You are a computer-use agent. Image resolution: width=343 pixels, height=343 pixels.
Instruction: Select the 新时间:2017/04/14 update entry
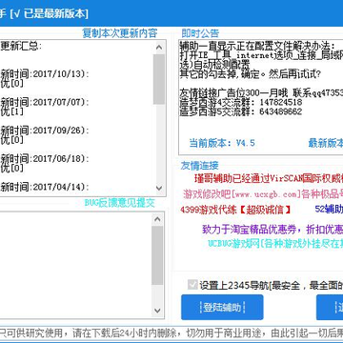(x=45, y=187)
